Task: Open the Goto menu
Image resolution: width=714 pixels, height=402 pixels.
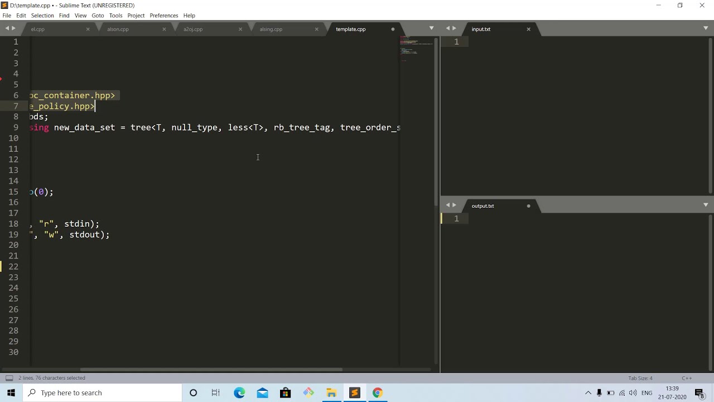Action: (98, 16)
